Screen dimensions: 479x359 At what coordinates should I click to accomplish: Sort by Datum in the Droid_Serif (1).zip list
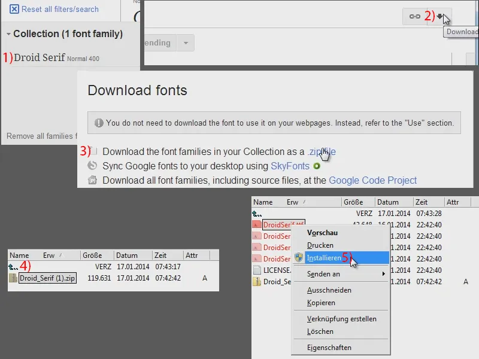coord(127,255)
